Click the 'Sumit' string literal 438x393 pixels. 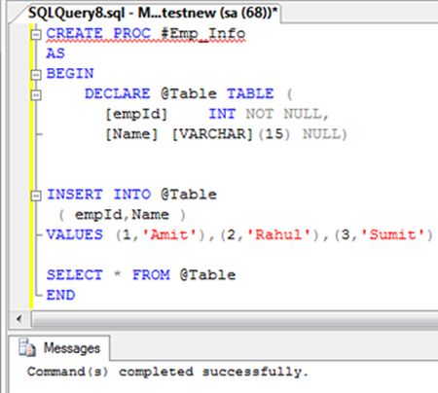click(x=392, y=234)
